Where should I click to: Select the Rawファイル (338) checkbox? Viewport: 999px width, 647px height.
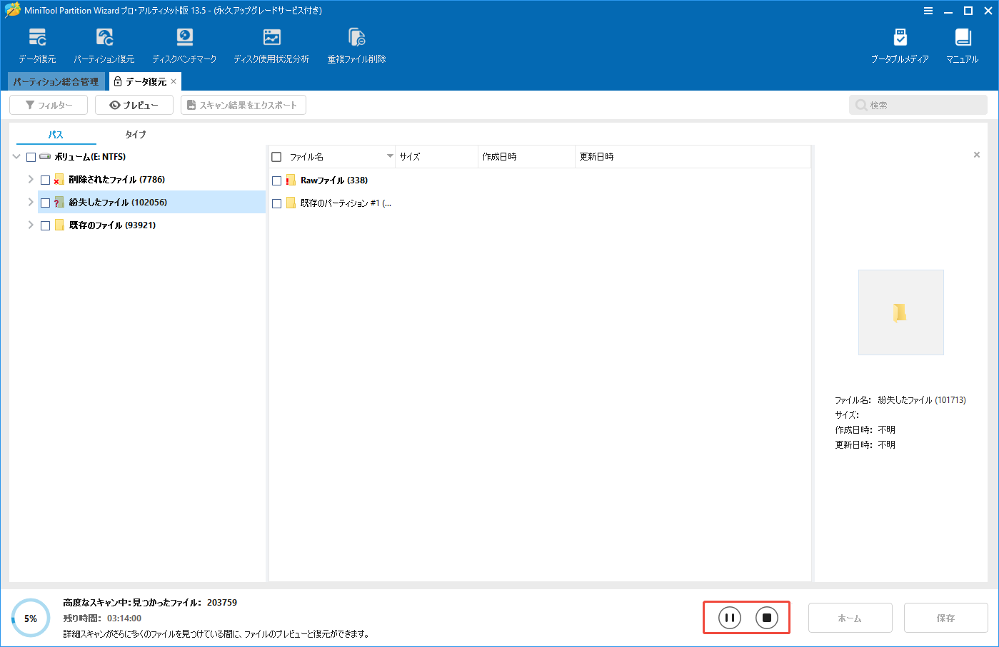(277, 180)
